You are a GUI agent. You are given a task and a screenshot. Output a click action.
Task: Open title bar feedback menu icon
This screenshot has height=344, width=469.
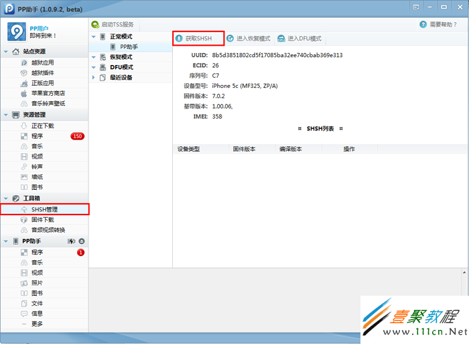(x=416, y=7)
